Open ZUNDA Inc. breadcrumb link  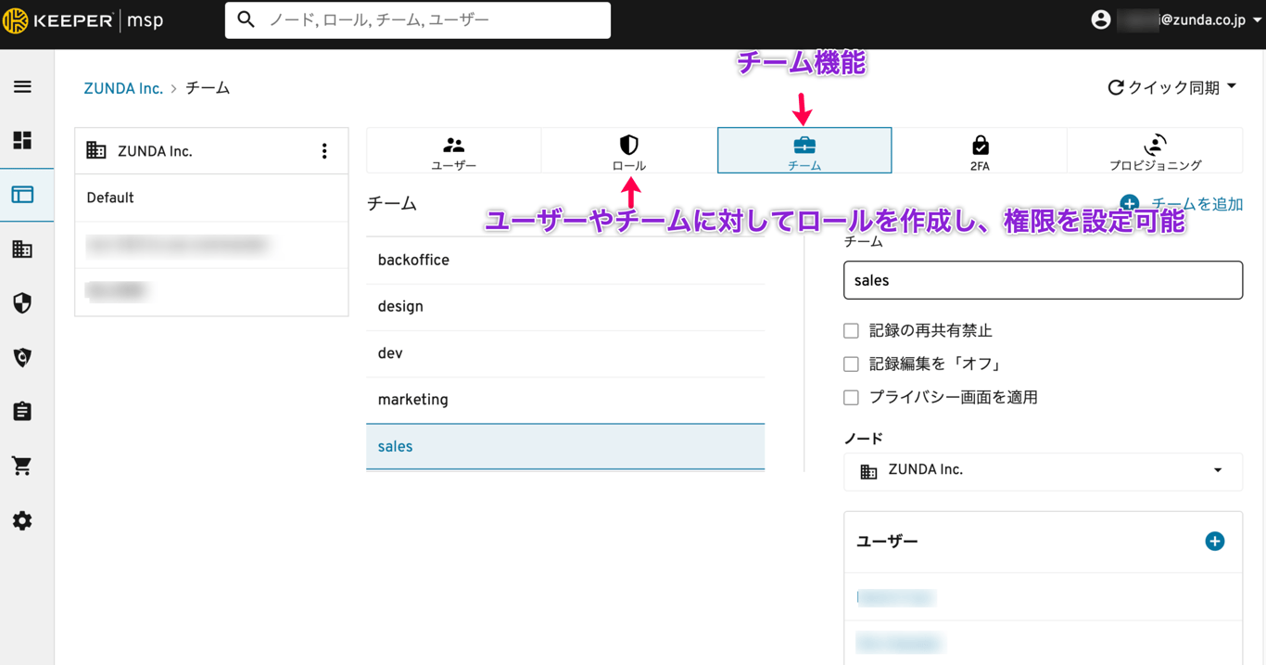click(123, 87)
